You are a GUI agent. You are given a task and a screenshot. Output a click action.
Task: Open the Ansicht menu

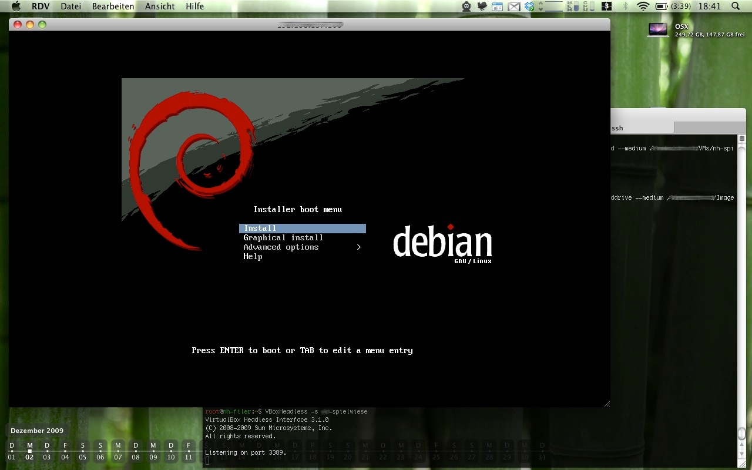pyautogui.click(x=160, y=6)
